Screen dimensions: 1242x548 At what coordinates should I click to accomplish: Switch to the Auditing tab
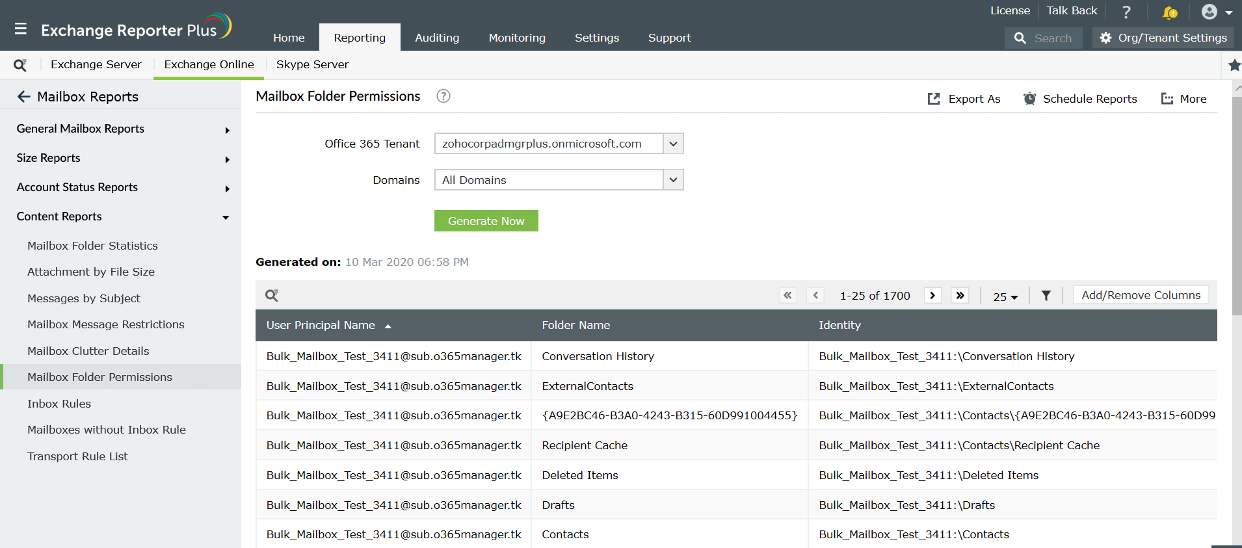[x=437, y=38]
